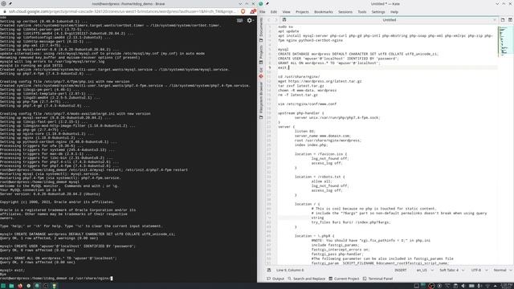Open the Projects sidebar panel in Kate
The image size is (514, 289).
(x=261, y=55)
